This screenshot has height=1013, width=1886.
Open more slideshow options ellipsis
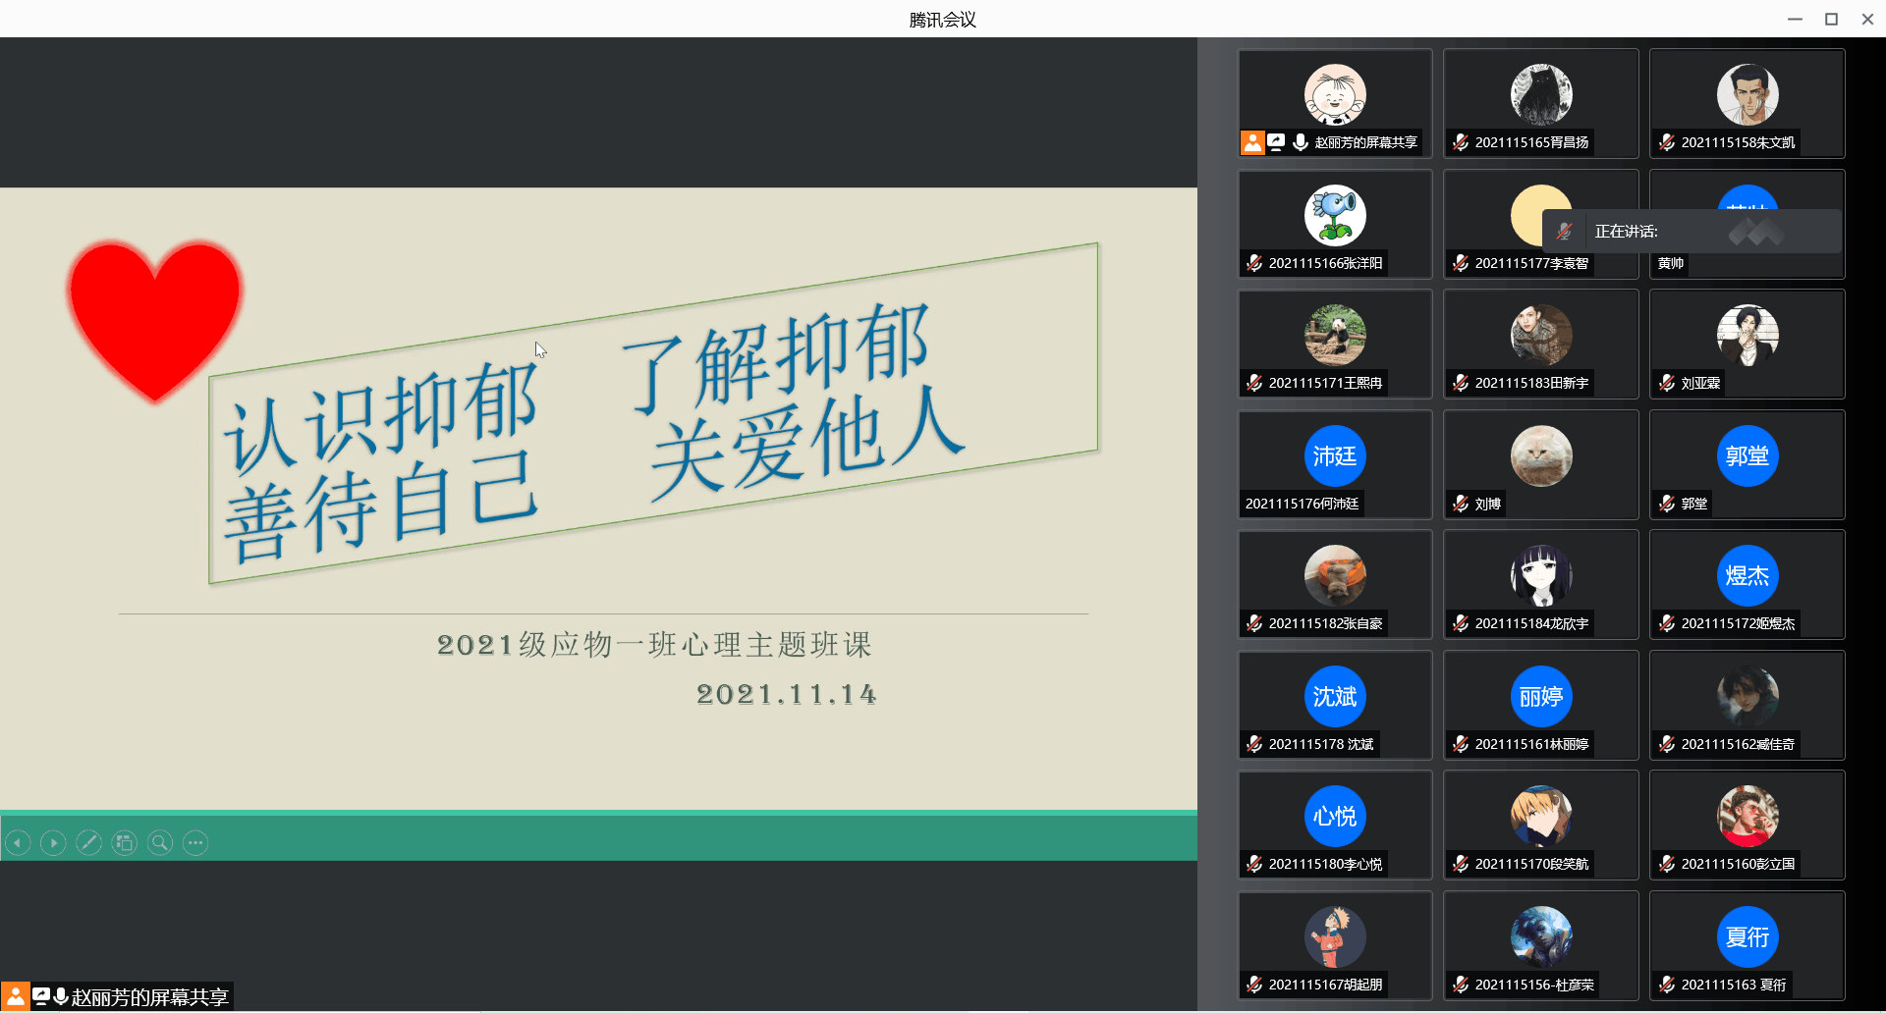click(x=195, y=842)
